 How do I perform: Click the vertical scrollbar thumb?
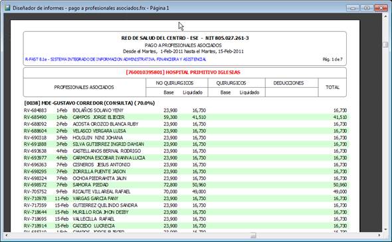[385, 45]
